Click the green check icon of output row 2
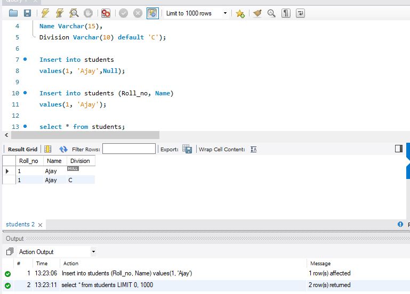The height and width of the screenshot is (294, 410). coord(8,285)
